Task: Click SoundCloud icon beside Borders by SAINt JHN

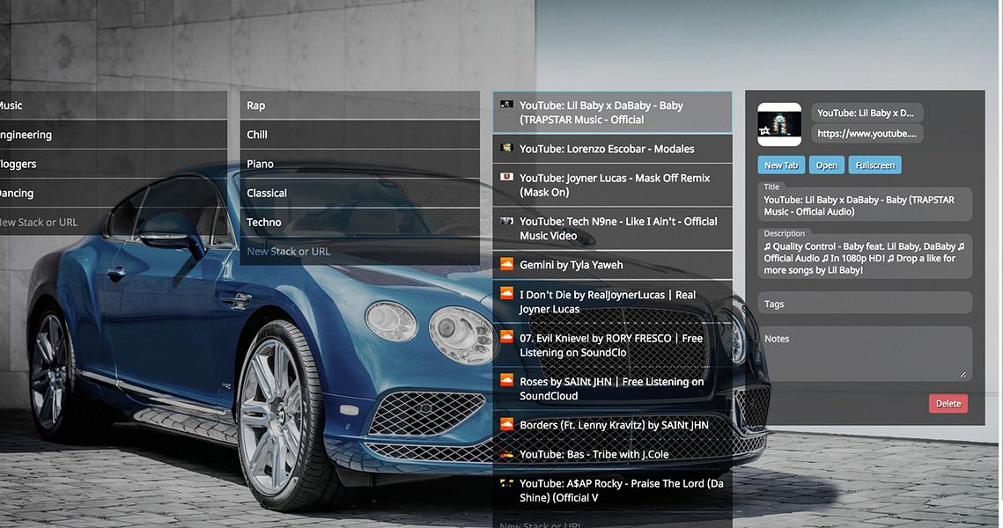Action: point(506,424)
